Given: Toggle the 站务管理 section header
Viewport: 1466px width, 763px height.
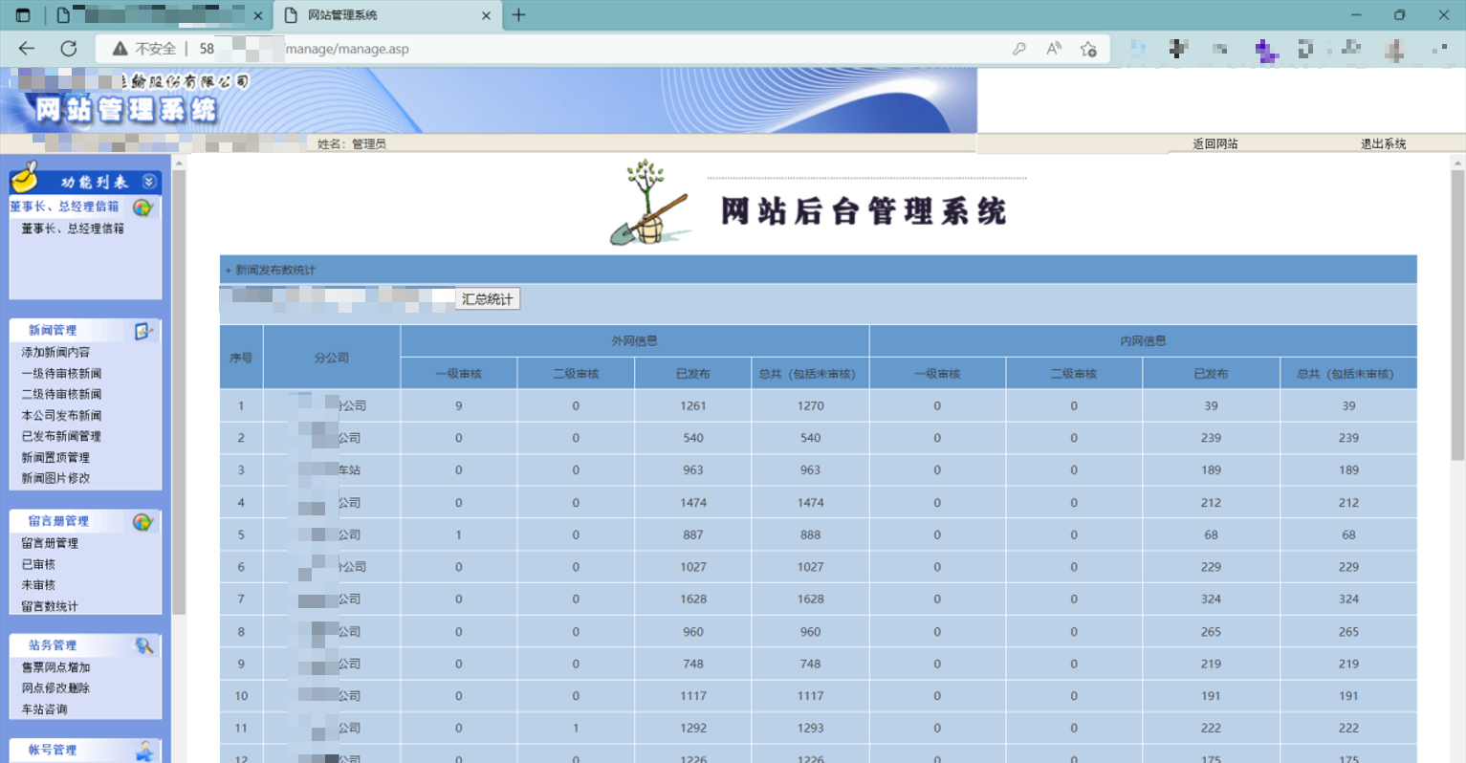Looking at the screenshot, I should (53, 645).
